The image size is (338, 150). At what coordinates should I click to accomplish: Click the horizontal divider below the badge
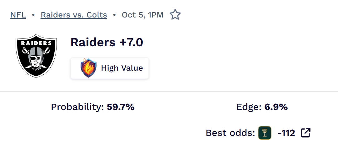click(x=169, y=92)
